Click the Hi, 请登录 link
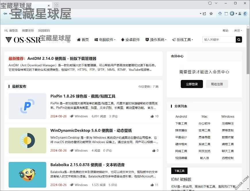 coord(11,30)
